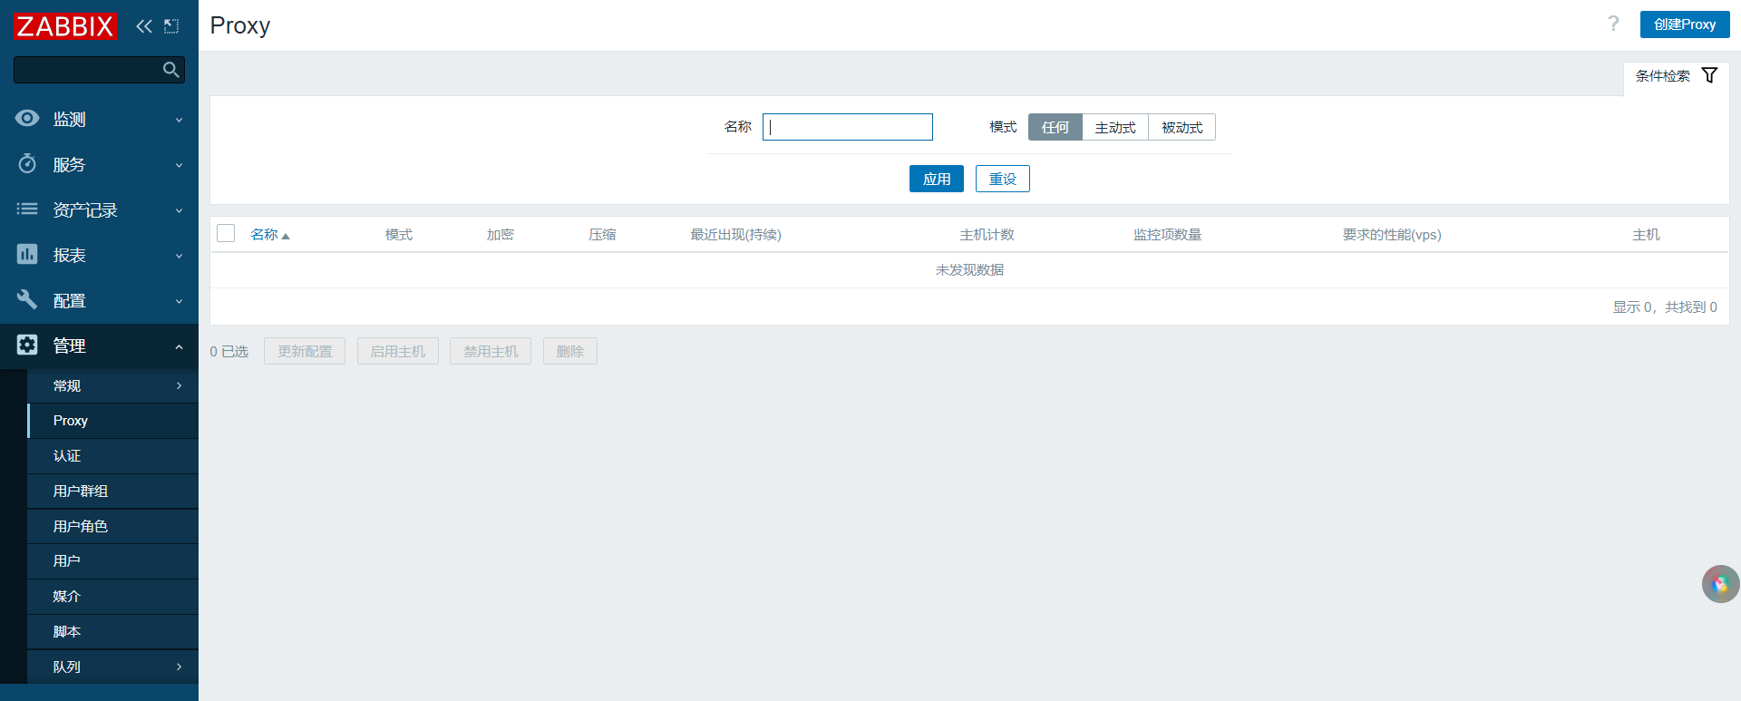This screenshot has width=1741, height=701.
Task: Click the disabled 启用主机 button
Action: [397, 351]
